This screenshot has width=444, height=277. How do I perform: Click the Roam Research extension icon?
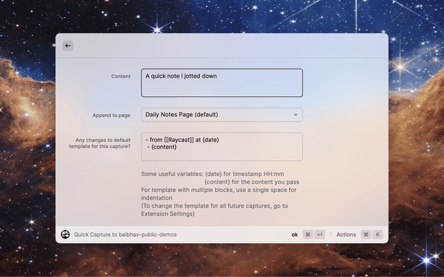tap(65, 235)
